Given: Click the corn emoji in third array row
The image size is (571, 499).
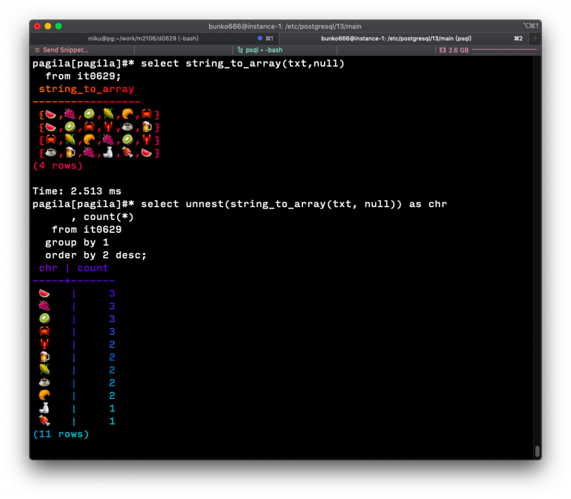Looking at the screenshot, I should pyautogui.click(x=70, y=140).
